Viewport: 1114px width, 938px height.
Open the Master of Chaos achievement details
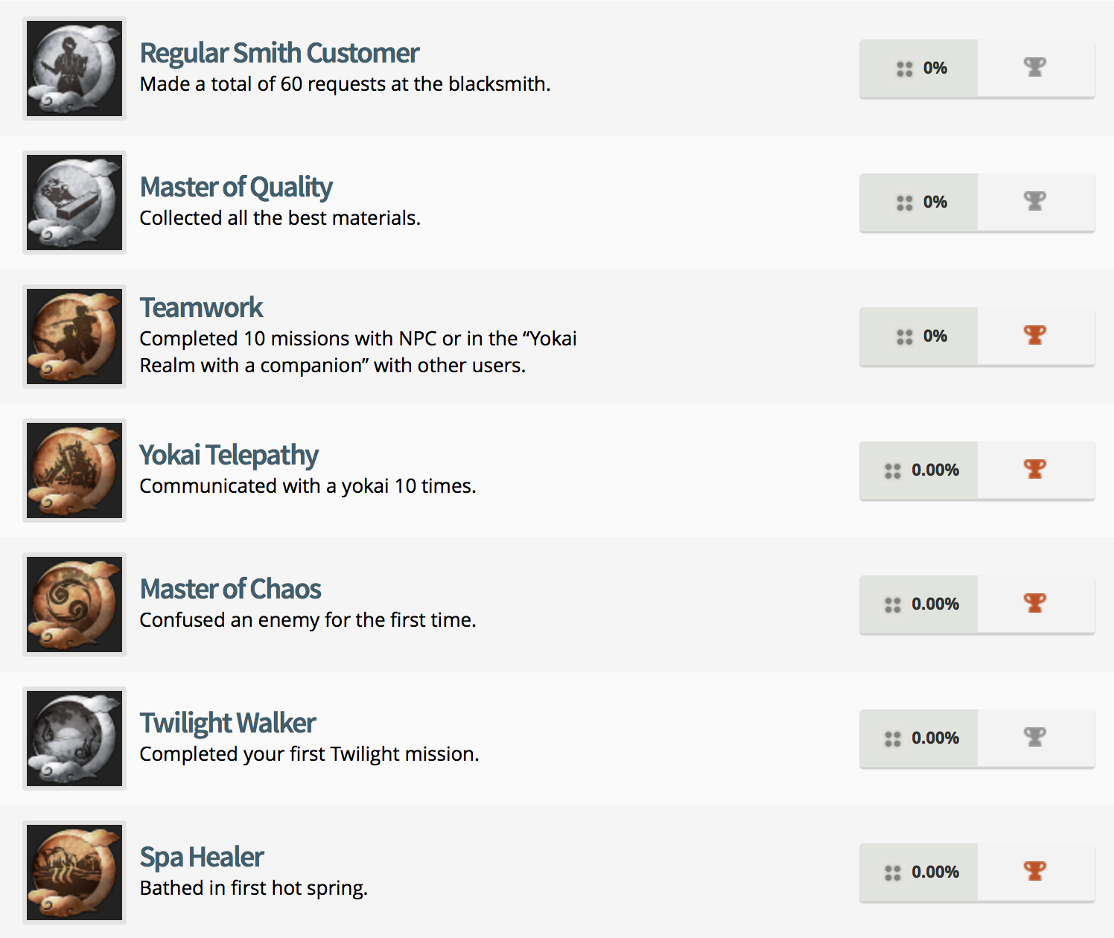pyautogui.click(x=230, y=589)
